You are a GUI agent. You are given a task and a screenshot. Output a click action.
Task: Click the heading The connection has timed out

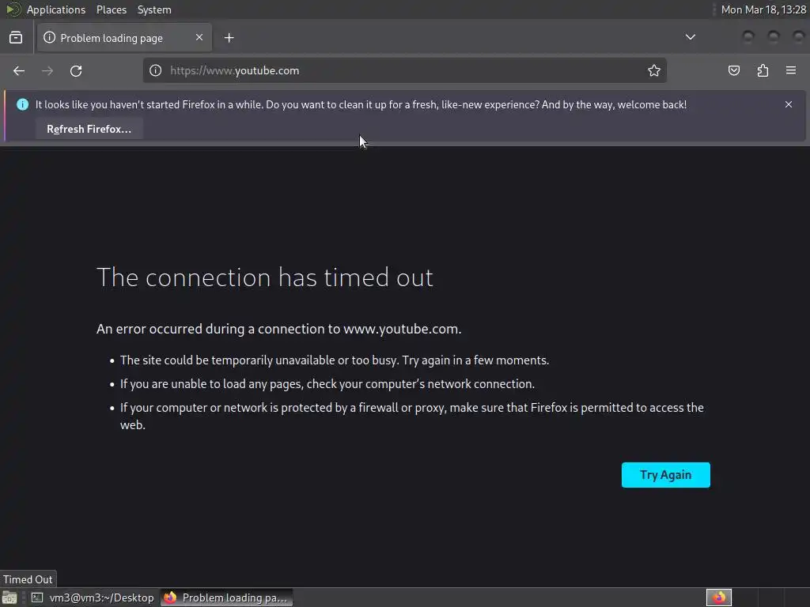click(264, 277)
